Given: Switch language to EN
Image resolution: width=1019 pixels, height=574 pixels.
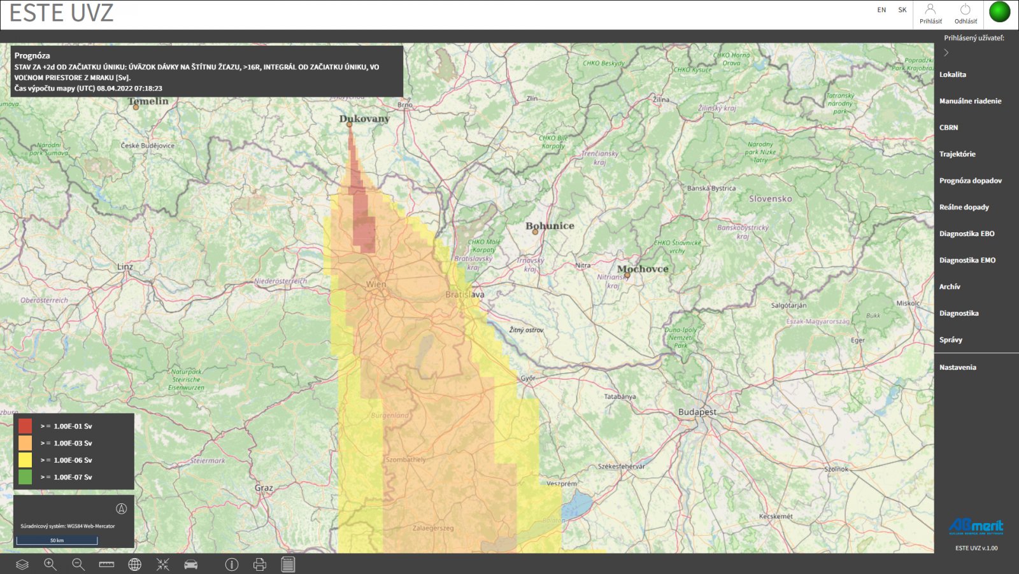Looking at the screenshot, I should click(x=881, y=10).
